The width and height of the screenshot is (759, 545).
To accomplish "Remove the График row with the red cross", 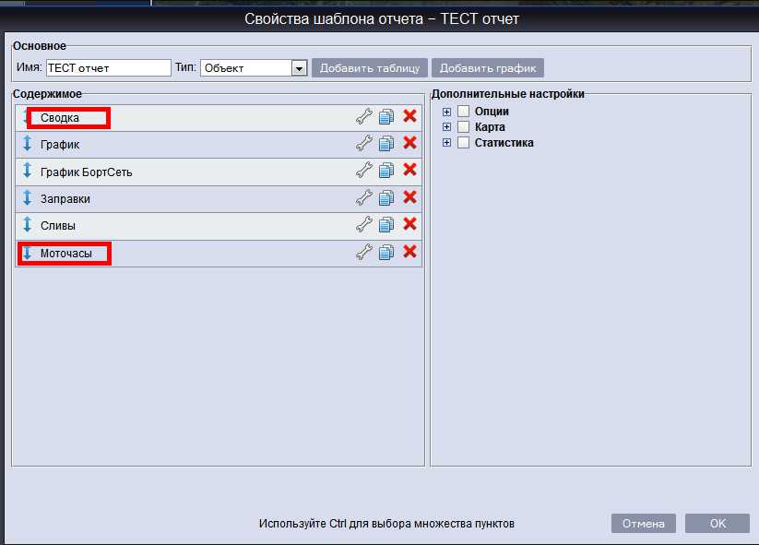I will tap(410, 143).
